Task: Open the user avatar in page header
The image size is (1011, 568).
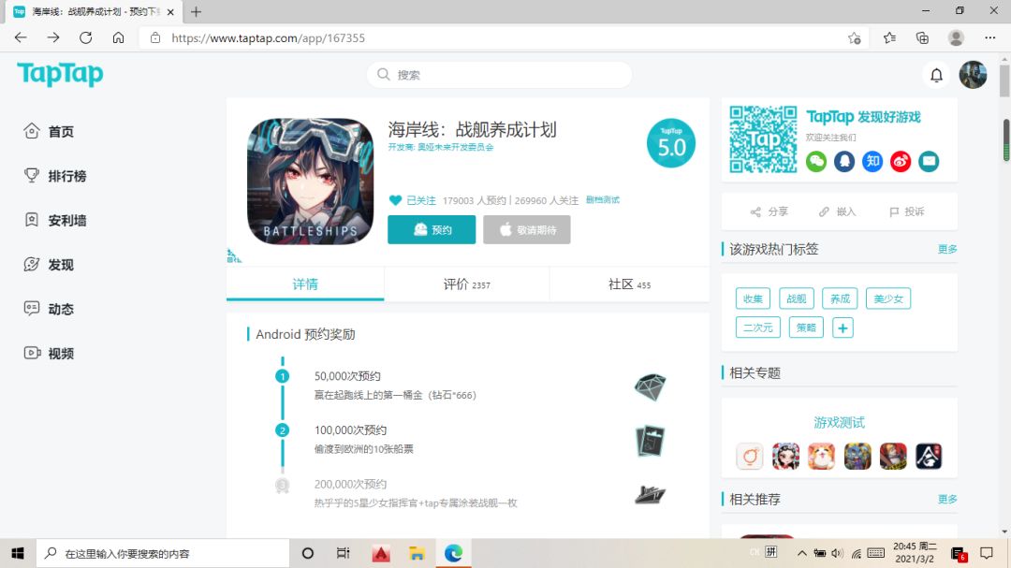Action: coord(973,75)
